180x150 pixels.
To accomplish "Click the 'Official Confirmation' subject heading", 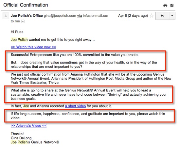I will [26, 5].
